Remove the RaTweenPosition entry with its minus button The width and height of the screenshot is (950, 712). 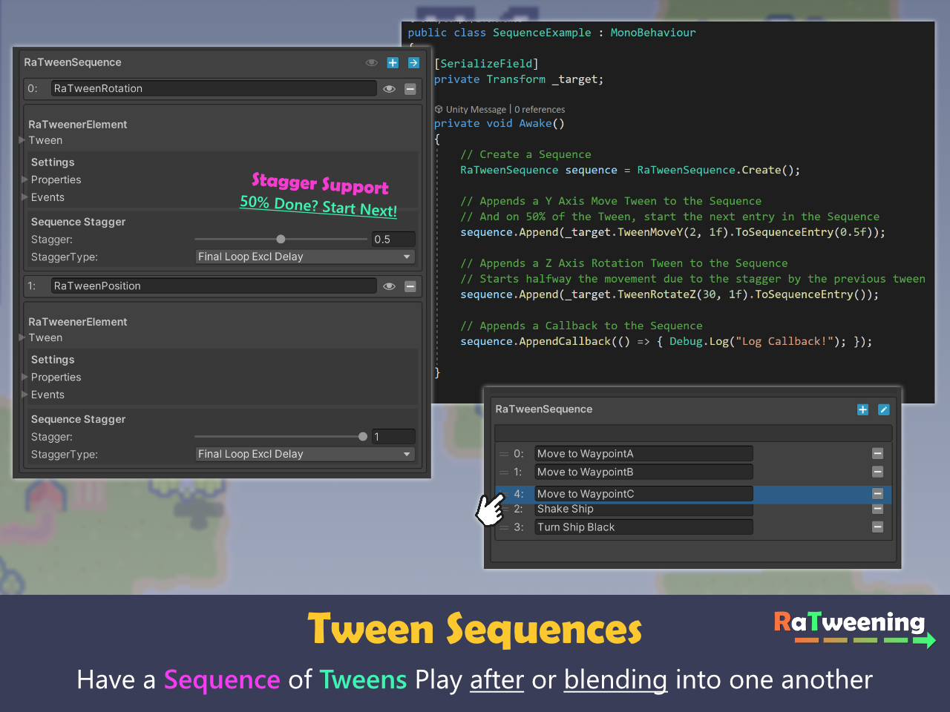[x=410, y=286]
